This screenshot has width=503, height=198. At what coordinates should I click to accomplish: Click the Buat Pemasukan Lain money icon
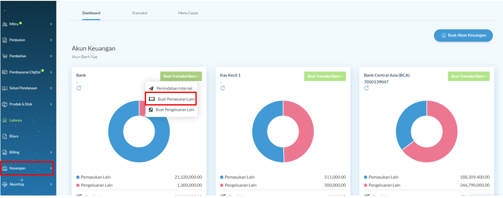152,99
